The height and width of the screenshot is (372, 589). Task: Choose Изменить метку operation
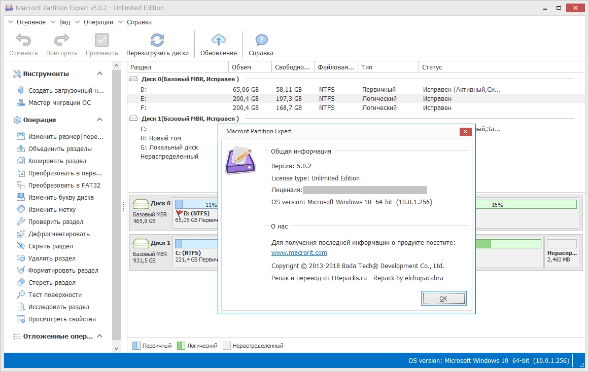[x=47, y=210]
